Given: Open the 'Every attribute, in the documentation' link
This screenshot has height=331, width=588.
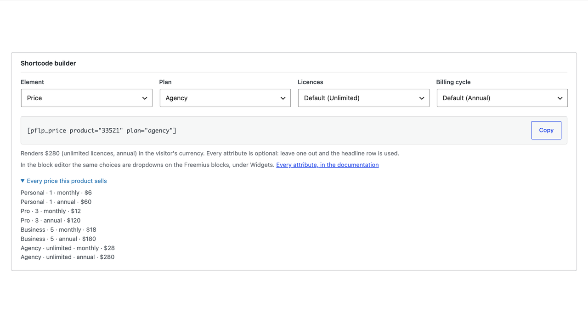Looking at the screenshot, I should click(328, 165).
